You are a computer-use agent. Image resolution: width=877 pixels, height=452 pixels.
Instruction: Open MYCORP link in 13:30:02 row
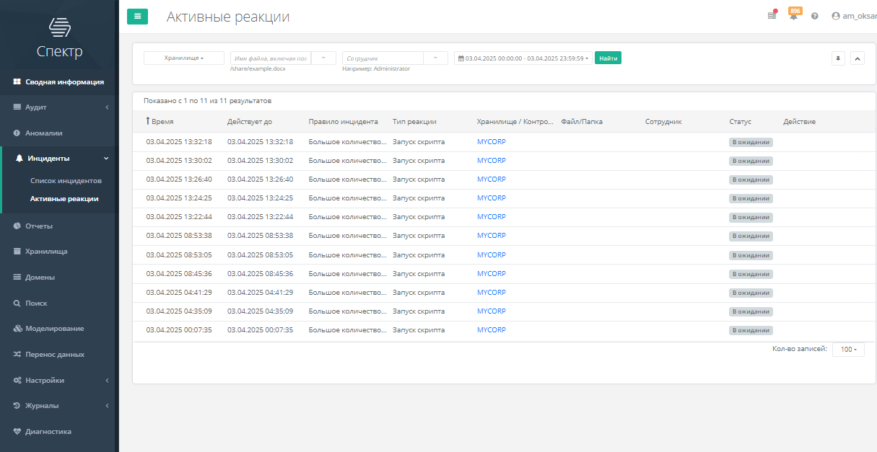[492, 161]
